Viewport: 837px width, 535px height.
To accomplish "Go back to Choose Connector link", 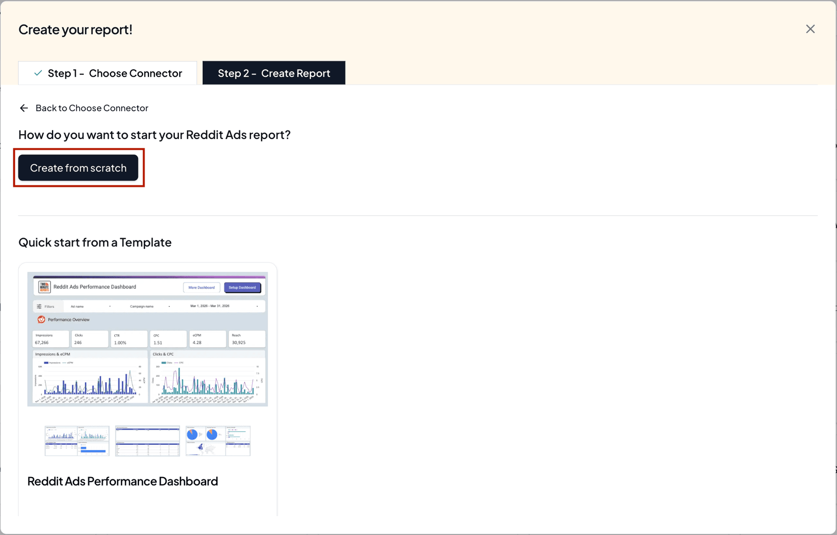I will tap(92, 108).
